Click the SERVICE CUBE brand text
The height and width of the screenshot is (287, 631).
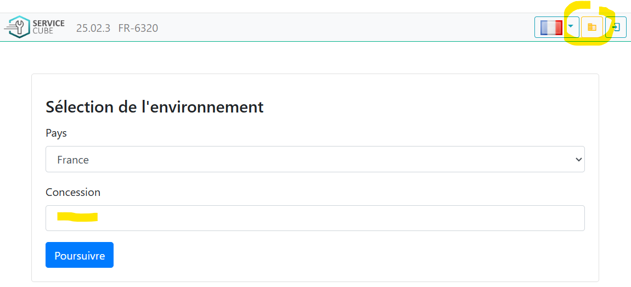pyautogui.click(x=49, y=27)
